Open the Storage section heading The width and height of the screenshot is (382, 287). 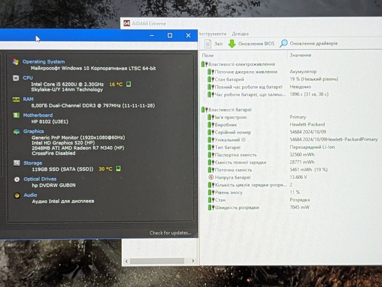33,163
